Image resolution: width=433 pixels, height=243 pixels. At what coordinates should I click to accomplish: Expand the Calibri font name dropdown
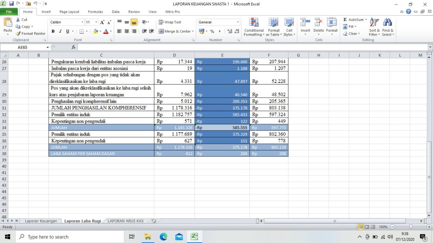pos(82,22)
